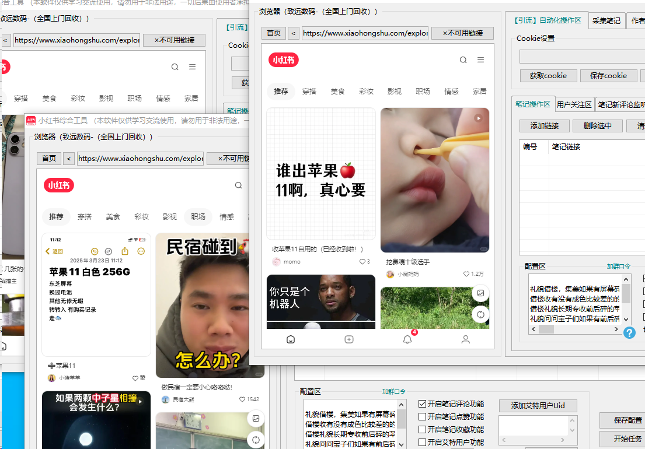Image resolution: width=645 pixels, height=449 pixels.
Task: Open the 家居 category in the frontmost window
Action: pyautogui.click(x=480, y=91)
